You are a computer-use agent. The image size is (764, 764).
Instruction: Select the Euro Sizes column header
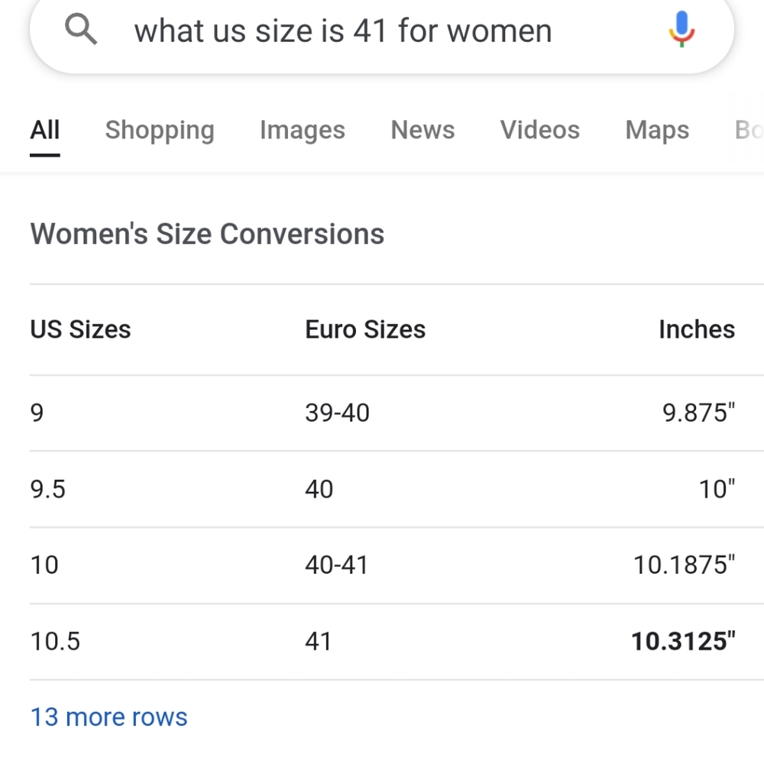pyautogui.click(x=365, y=329)
